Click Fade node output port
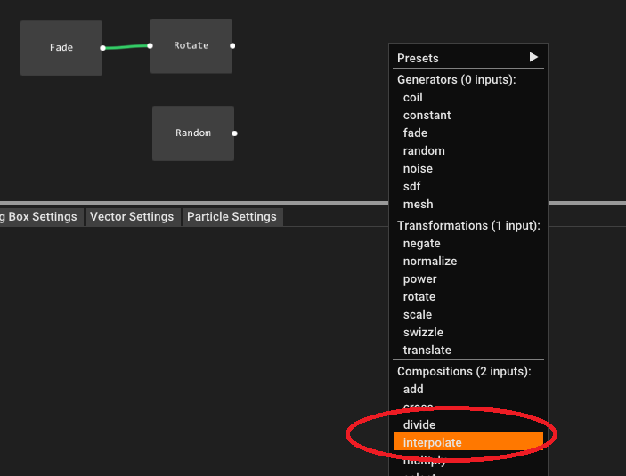Image resolution: width=626 pixels, height=476 pixels. coord(102,48)
